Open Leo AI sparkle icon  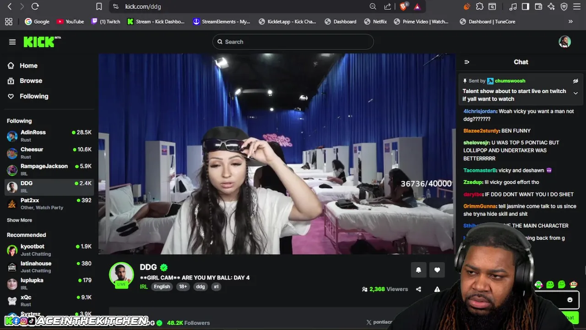click(x=551, y=6)
